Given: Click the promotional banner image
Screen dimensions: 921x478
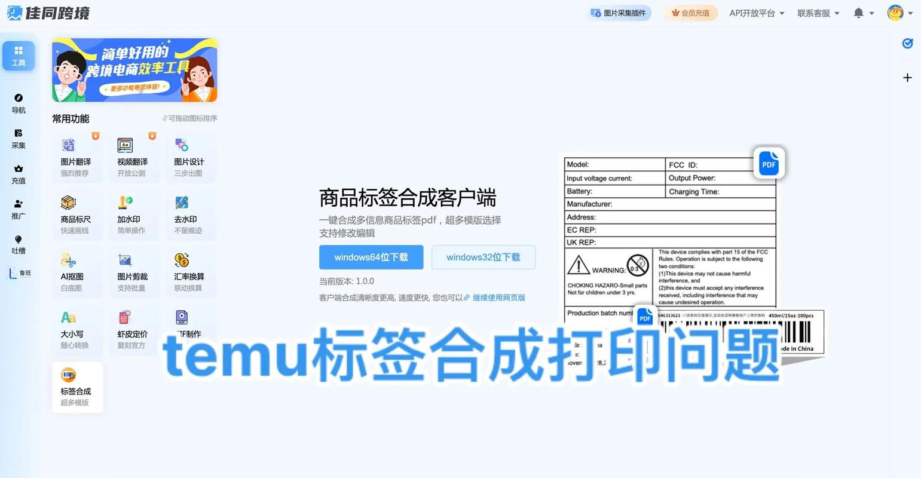Looking at the screenshot, I should coord(134,70).
